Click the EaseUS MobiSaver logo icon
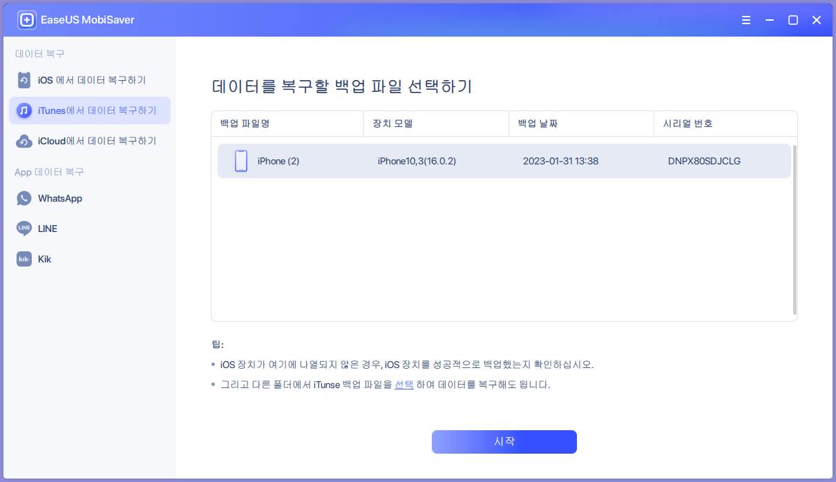The image size is (836, 482). [26, 19]
